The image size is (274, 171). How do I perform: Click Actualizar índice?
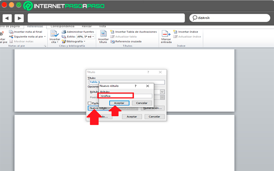click(187, 37)
